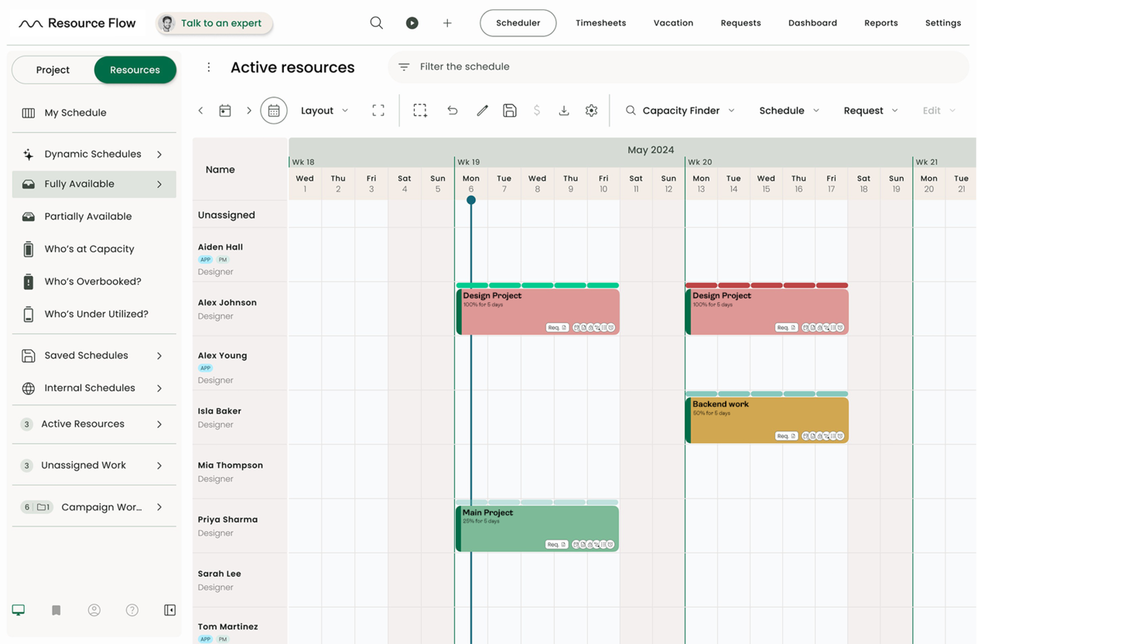Open the Dashboard tab
The height and width of the screenshot is (644, 1145).
click(x=812, y=23)
